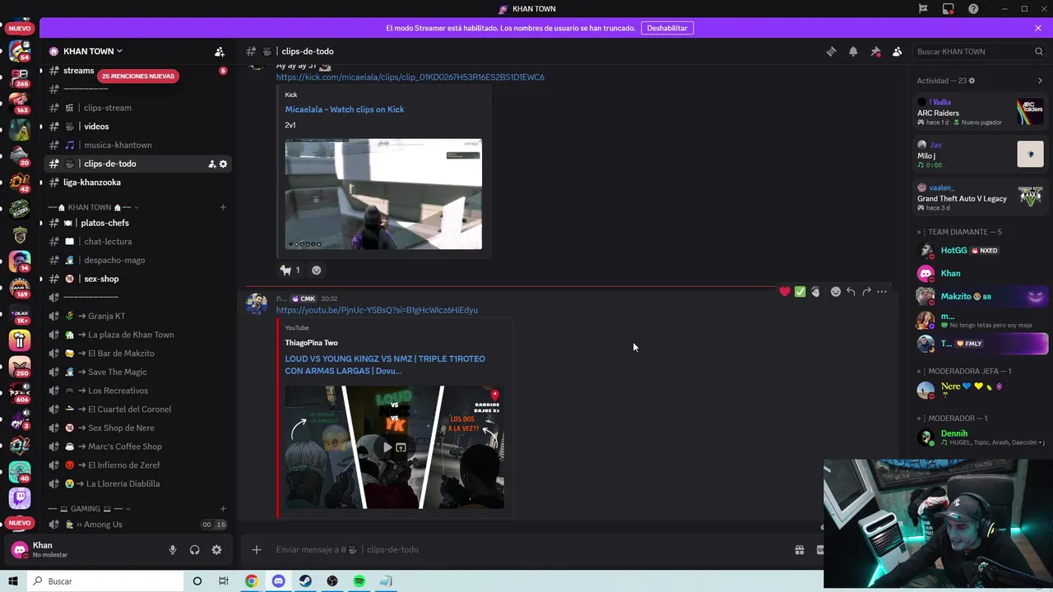Open the inbox flag icon in title bar
This screenshot has width=1053, height=592.
[923, 9]
